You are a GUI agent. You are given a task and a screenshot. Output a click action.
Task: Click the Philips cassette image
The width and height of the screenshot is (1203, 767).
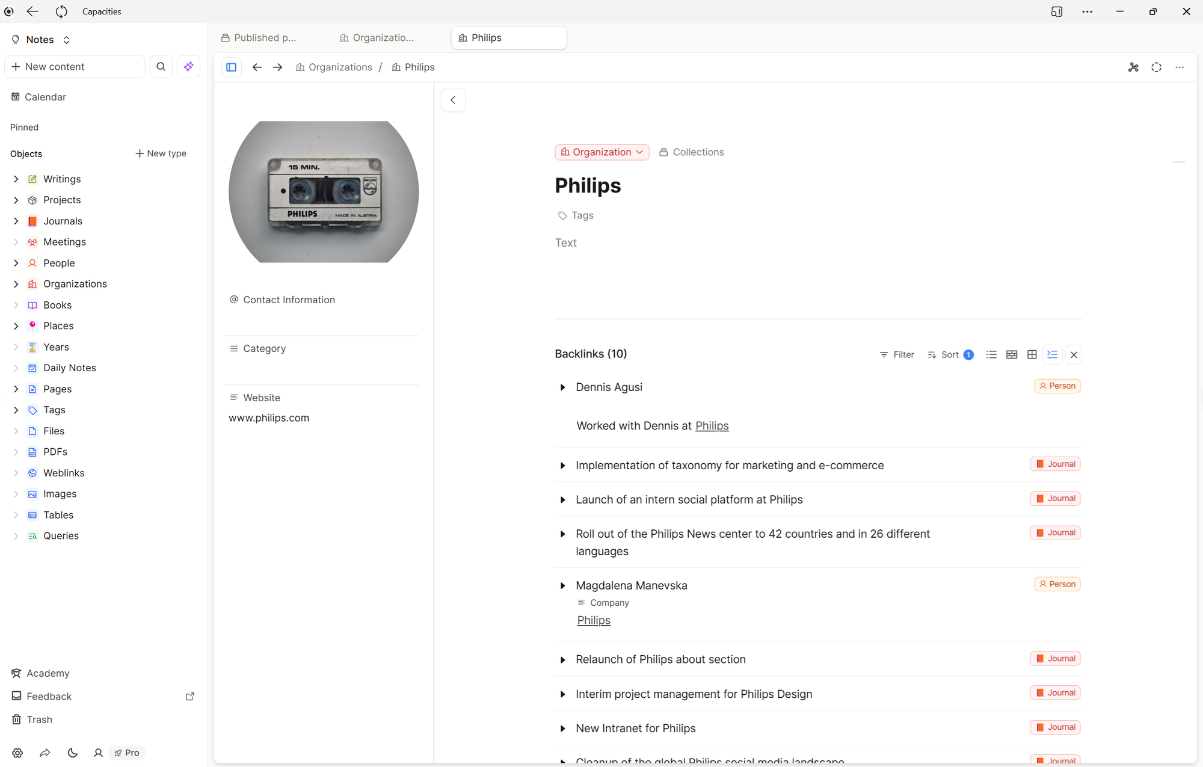pos(324,192)
